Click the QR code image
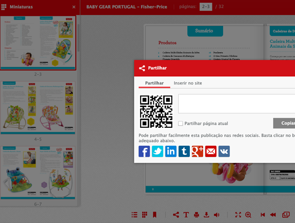295x223 pixels. coord(156,112)
